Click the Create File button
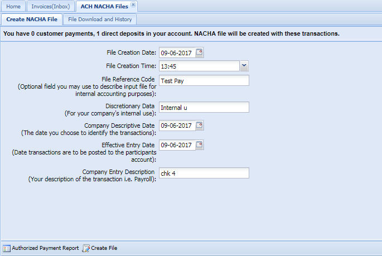The width and height of the screenshot is (382, 256). click(104, 248)
